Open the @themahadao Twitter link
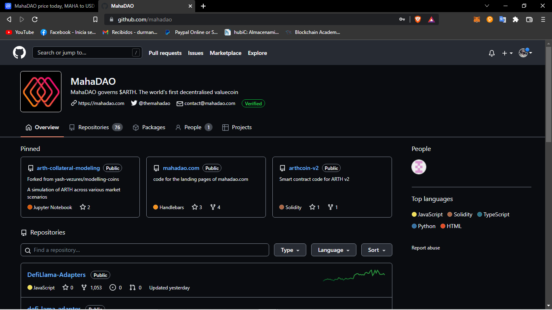 (x=150, y=103)
